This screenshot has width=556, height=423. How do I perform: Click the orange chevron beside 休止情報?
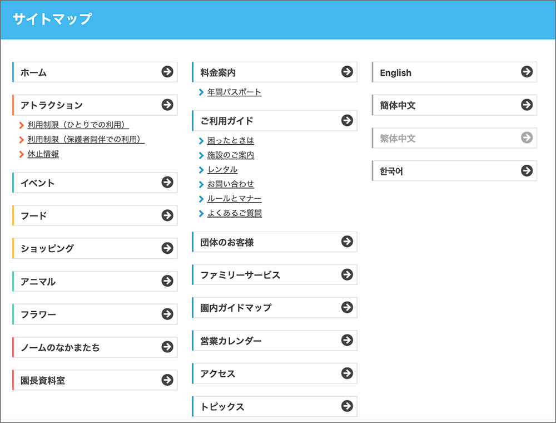(22, 154)
